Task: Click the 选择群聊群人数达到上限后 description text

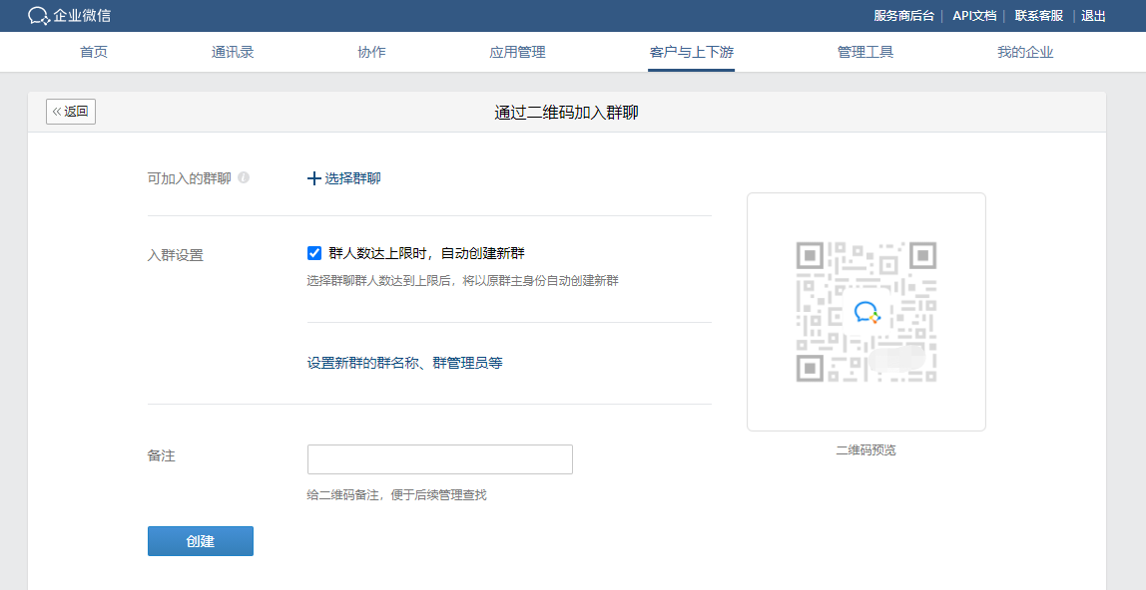Action: (462, 280)
